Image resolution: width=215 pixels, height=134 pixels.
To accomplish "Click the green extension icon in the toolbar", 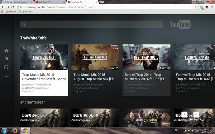I will point(202,7).
